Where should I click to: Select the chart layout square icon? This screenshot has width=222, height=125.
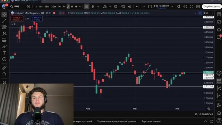(150, 7)
